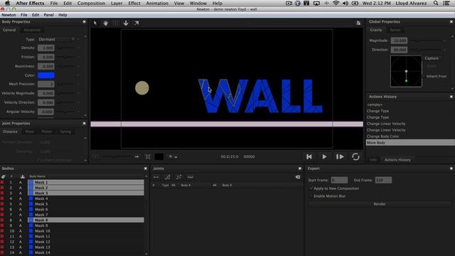Open the Notification Center list icon
This screenshot has width=455, height=256.
446,3
